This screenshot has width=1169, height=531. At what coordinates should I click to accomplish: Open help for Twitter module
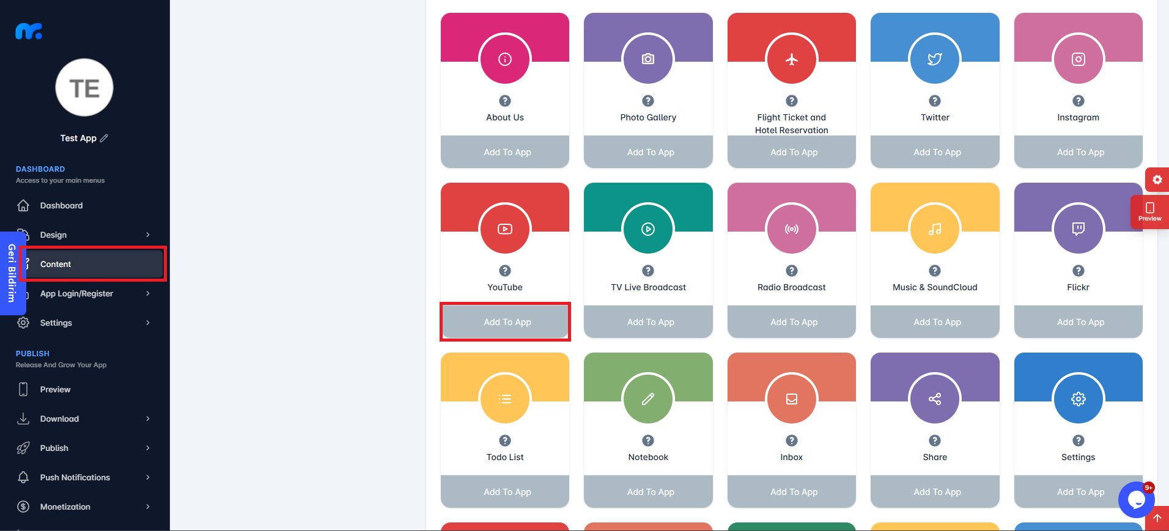pyautogui.click(x=935, y=101)
